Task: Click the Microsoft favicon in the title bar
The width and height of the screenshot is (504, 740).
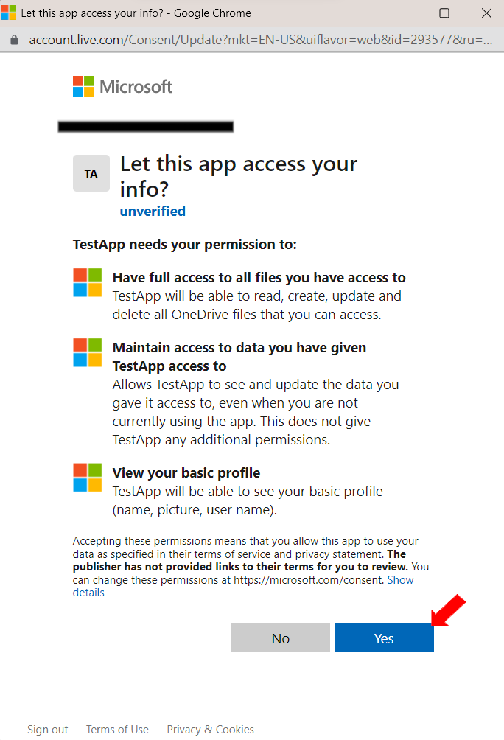Action: [x=10, y=13]
